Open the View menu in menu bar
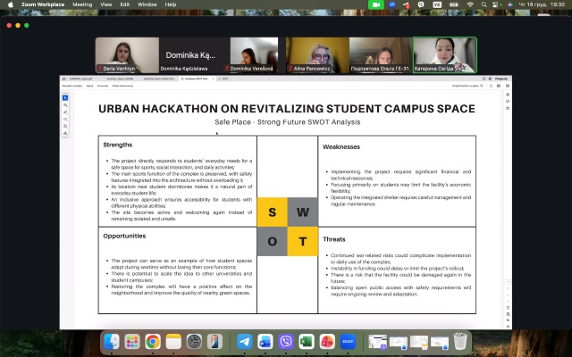The image size is (572, 357). click(106, 4)
